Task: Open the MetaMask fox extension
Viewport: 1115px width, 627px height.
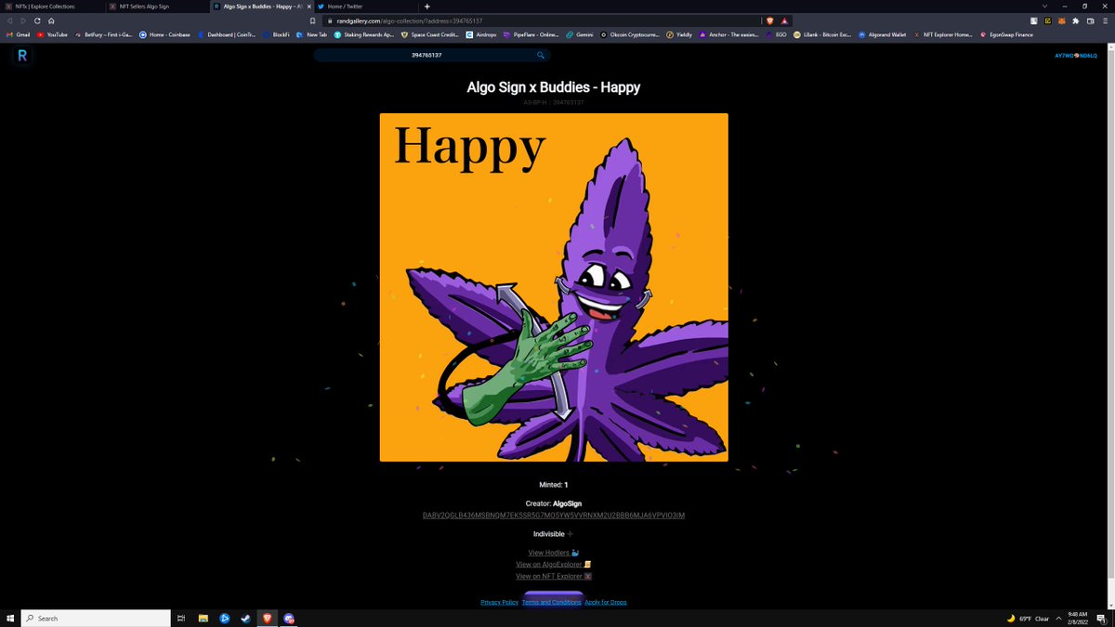Action: coord(1060,20)
